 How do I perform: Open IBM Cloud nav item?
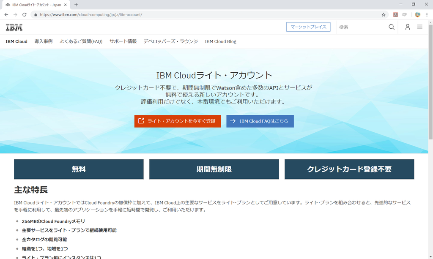point(16,42)
